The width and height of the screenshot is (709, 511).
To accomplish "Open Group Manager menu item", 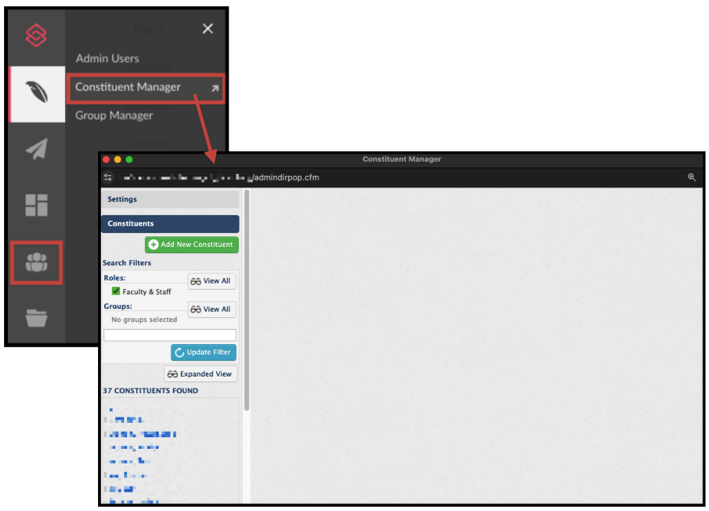I will 114,116.
